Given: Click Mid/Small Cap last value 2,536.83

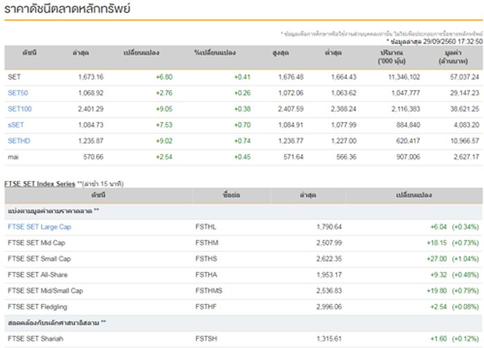Looking at the screenshot, I should (x=329, y=291).
